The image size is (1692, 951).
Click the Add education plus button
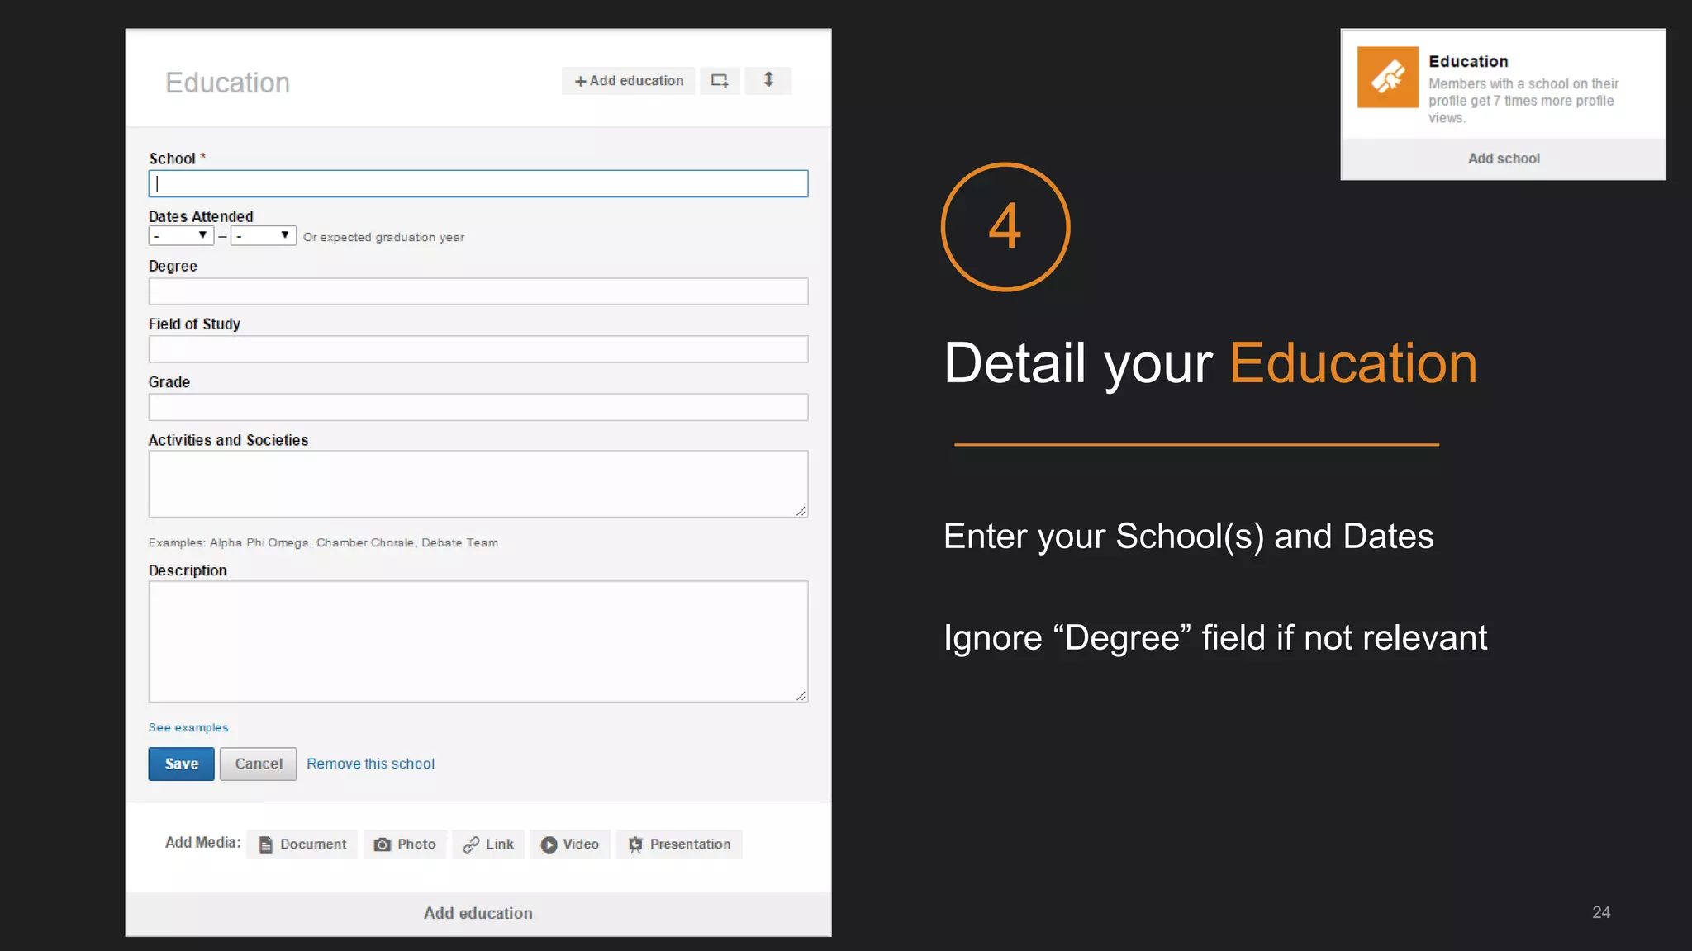click(629, 81)
